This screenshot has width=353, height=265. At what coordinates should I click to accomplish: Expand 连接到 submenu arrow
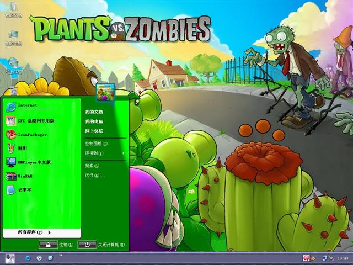pyautogui.click(x=124, y=153)
